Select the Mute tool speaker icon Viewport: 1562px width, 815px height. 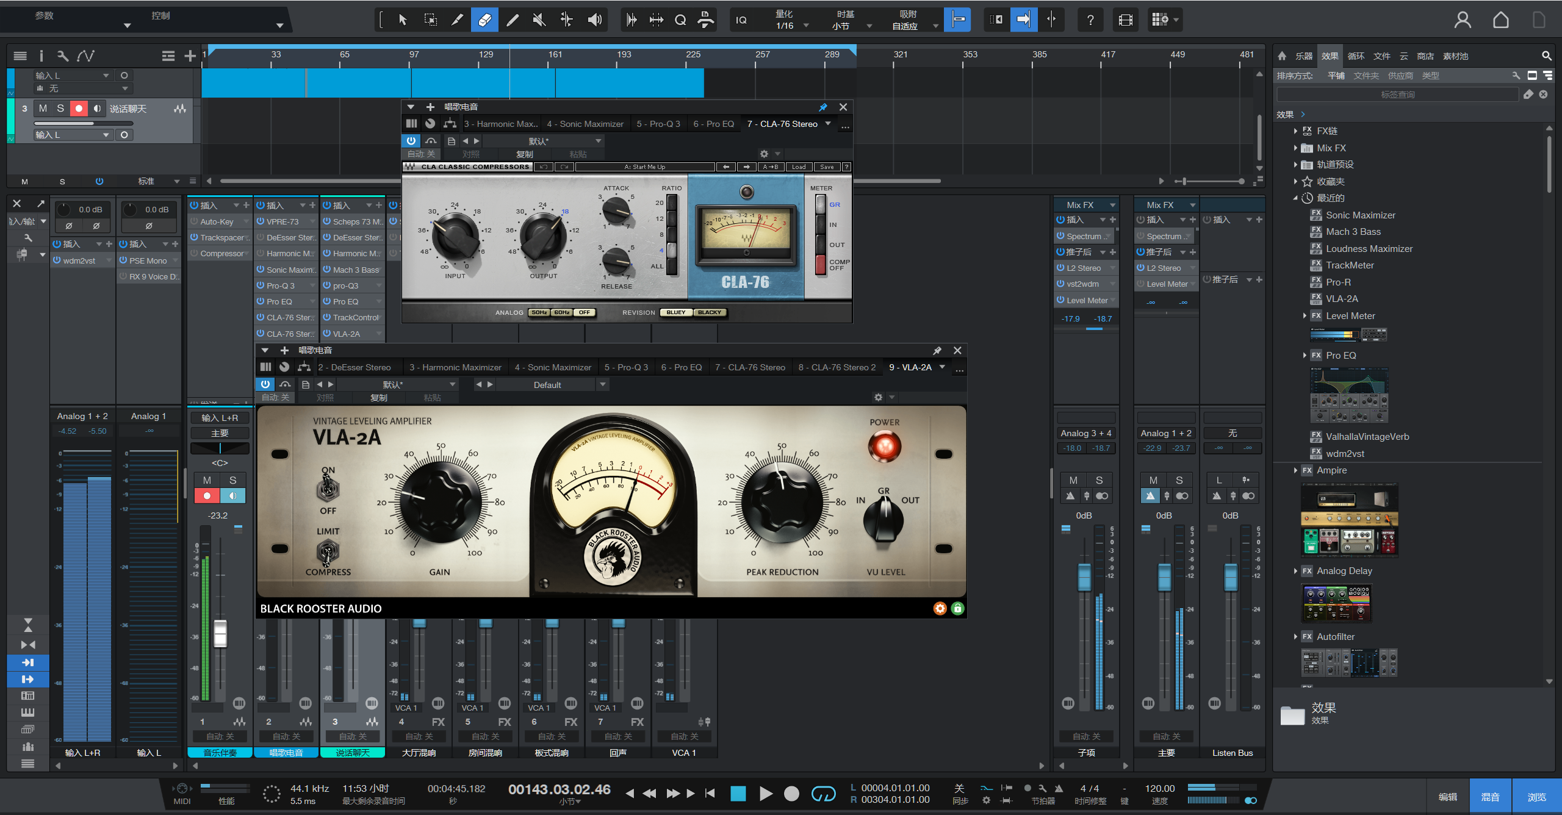(539, 20)
